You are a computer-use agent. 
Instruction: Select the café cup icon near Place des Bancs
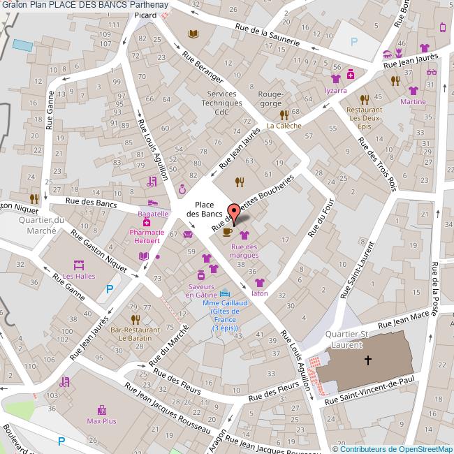tap(227, 232)
